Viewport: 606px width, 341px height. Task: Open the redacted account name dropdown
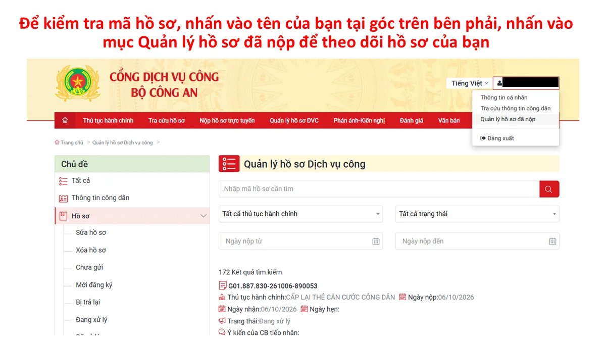[x=526, y=83]
